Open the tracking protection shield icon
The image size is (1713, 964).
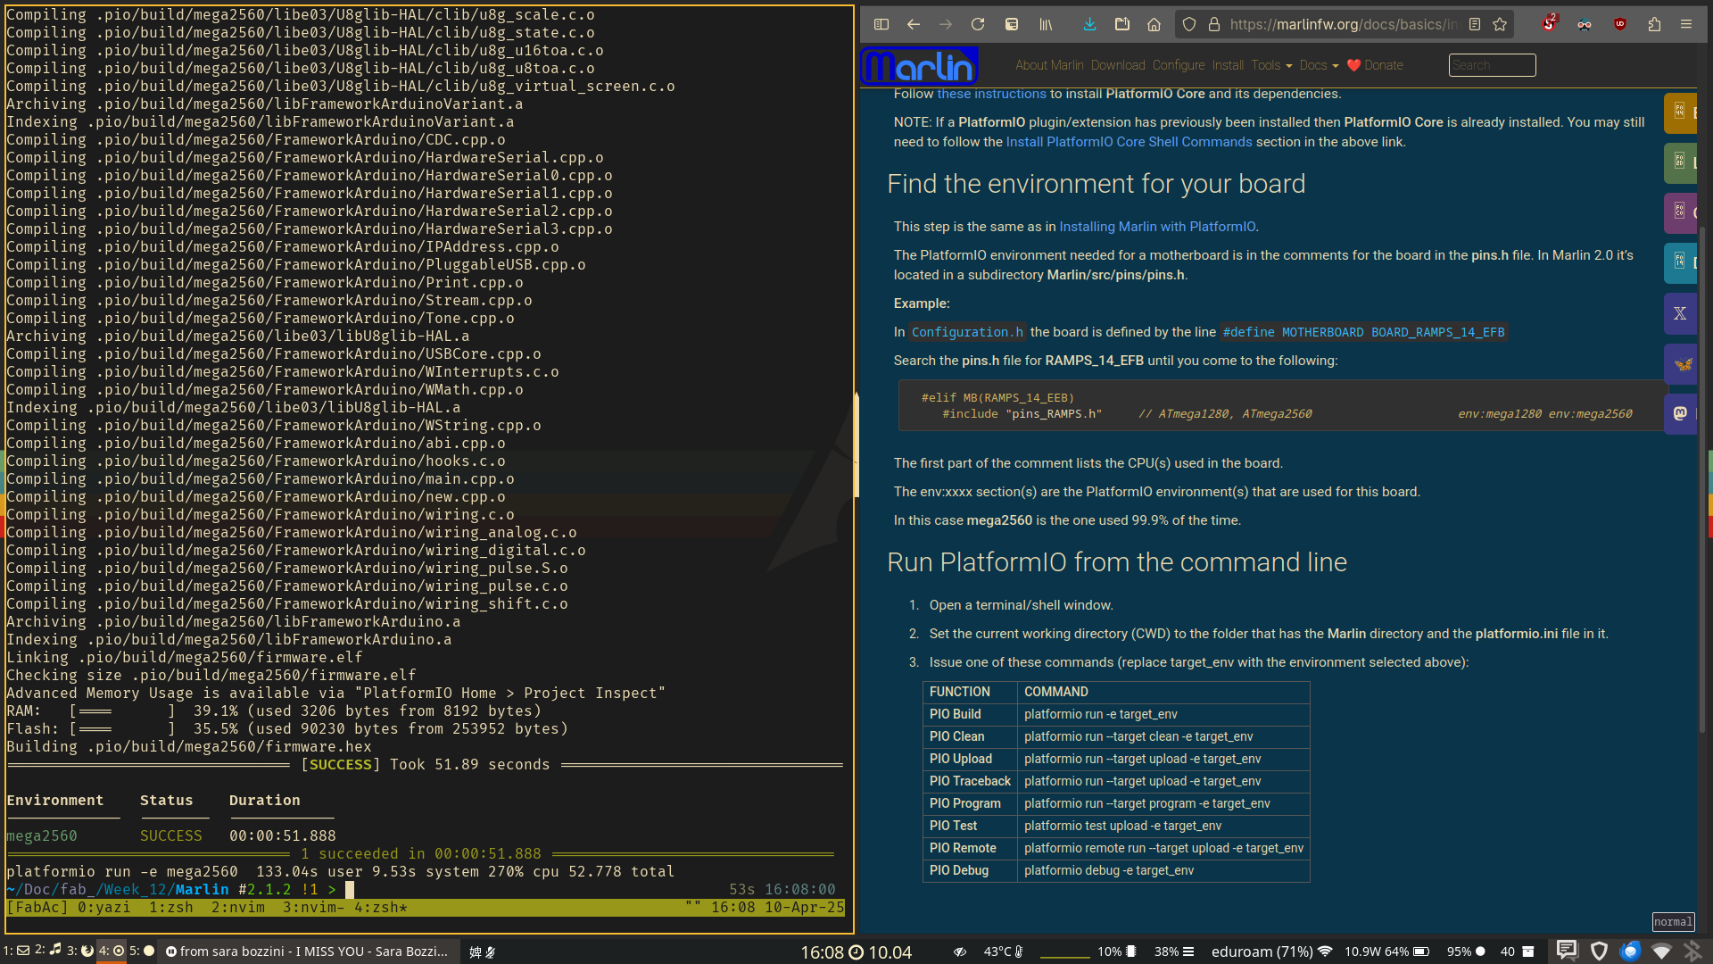(x=1189, y=25)
